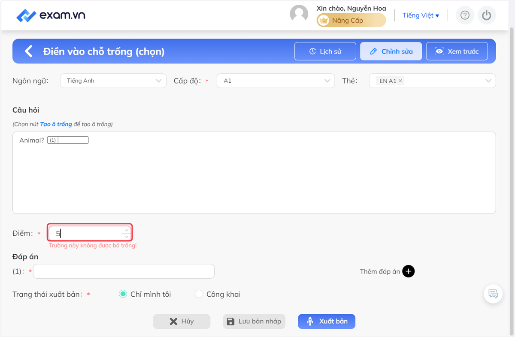The height and width of the screenshot is (337, 515).
Task: Open the user avatar profile picture
Action: click(299, 14)
